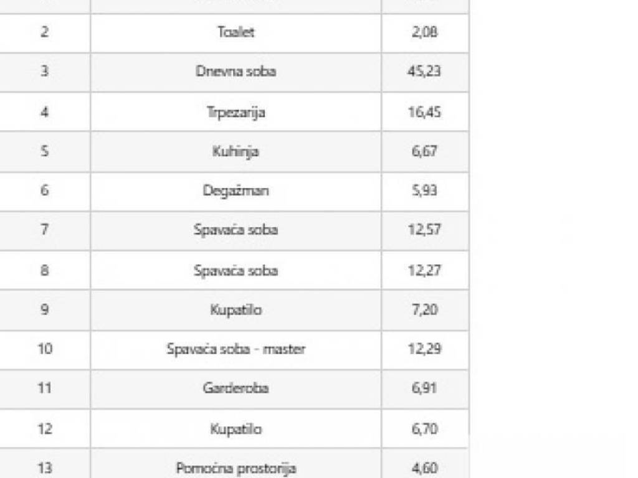Click the Dnevna soba table cell
The height and width of the screenshot is (478, 638).
tap(236, 72)
